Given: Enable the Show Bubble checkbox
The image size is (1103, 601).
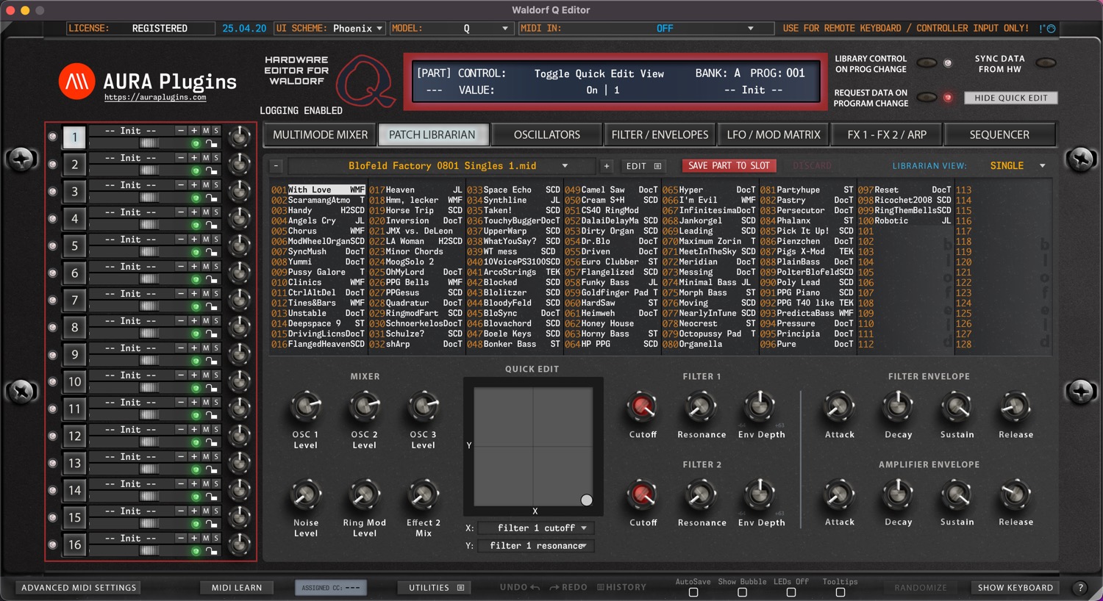Looking at the screenshot, I should [742, 592].
